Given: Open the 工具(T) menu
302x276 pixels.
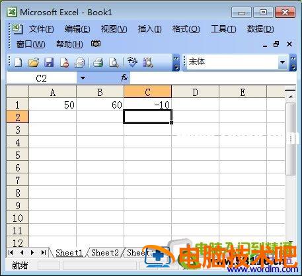Looking at the screenshot, I should coord(223,29).
